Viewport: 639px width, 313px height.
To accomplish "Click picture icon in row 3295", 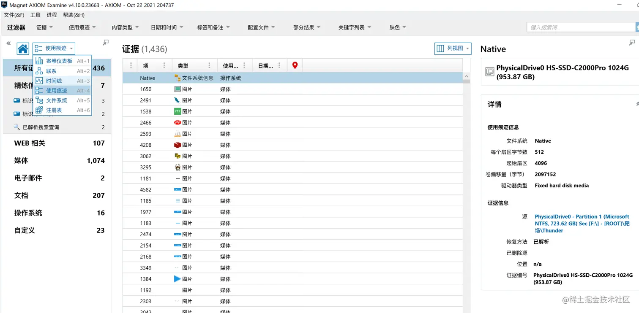I will pos(177,167).
